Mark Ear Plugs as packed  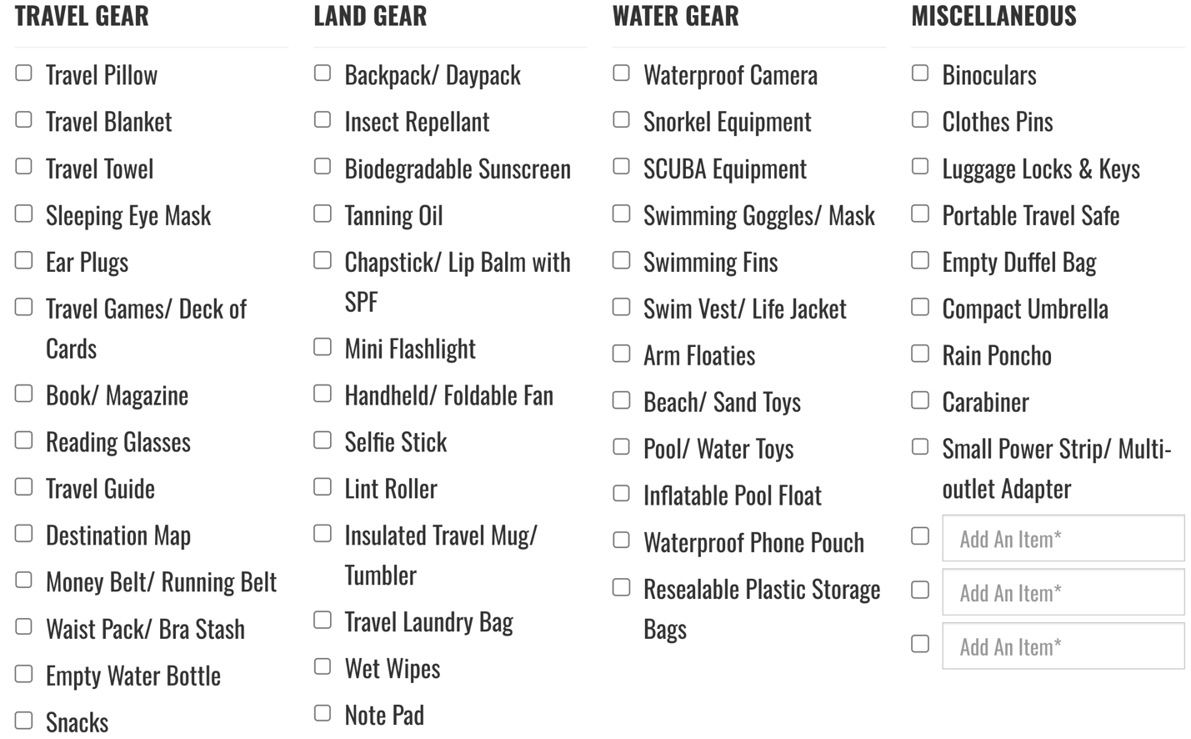click(24, 260)
